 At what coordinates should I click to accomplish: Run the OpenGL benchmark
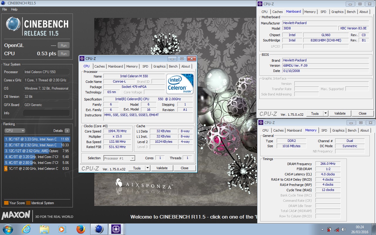click(x=64, y=45)
